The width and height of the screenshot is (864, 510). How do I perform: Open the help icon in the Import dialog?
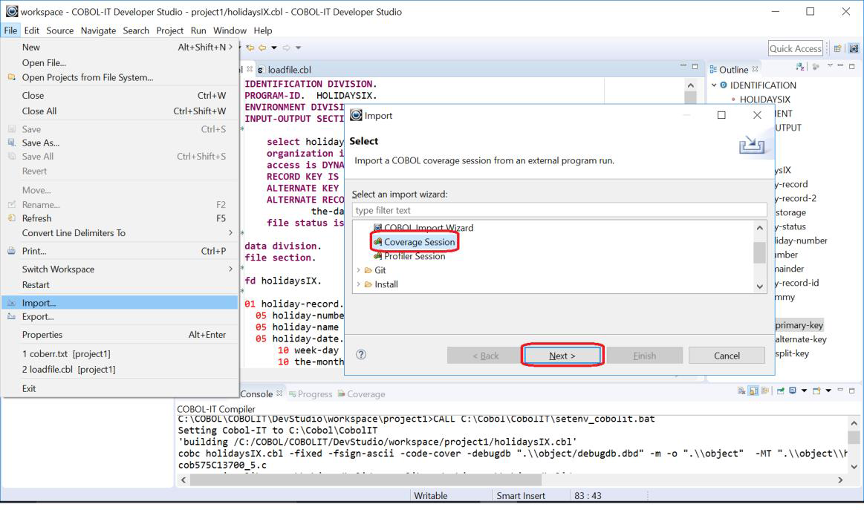pos(362,354)
